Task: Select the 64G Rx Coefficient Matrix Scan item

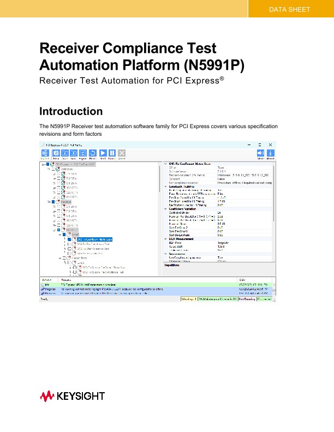Action: pyautogui.click(x=94, y=239)
